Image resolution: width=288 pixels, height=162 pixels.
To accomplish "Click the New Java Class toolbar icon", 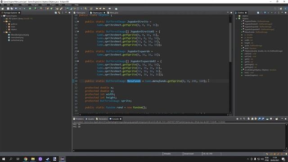I will (51, 9).
